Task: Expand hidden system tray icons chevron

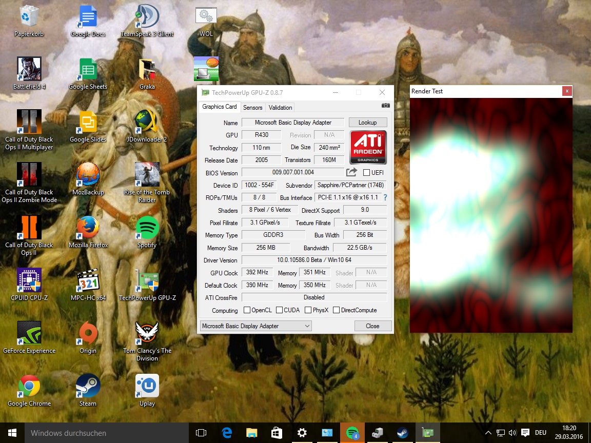Action: tap(488, 433)
